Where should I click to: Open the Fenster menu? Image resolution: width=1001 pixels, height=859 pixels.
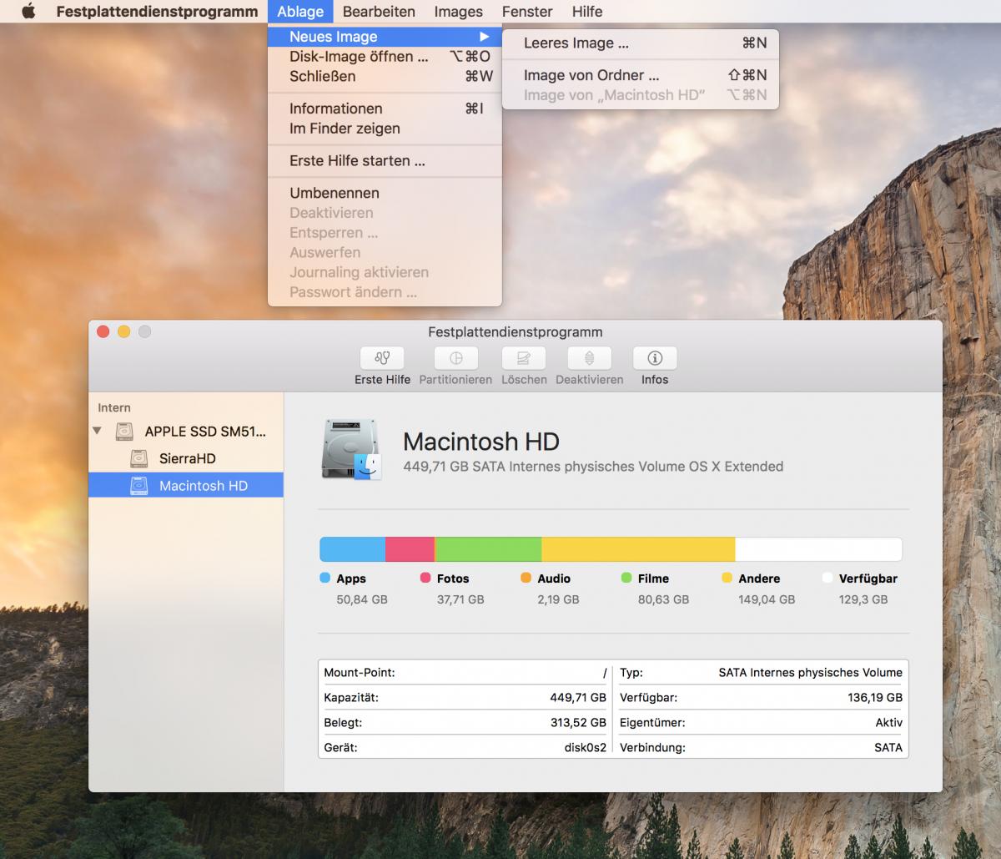[x=527, y=12]
